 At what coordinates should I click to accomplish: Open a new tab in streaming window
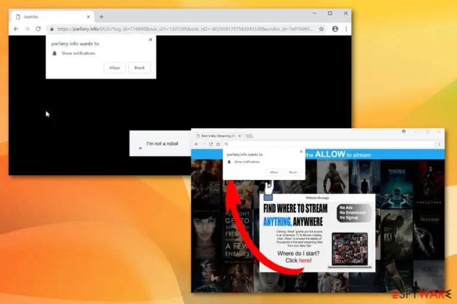(x=249, y=136)
